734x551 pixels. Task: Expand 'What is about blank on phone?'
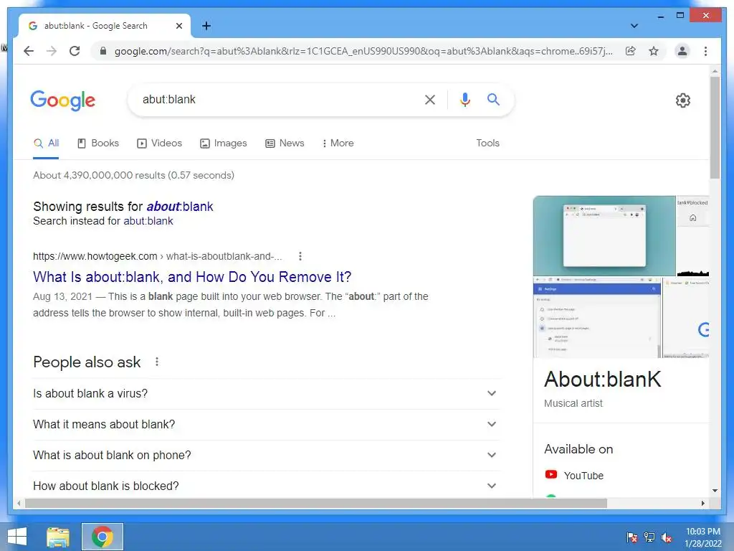[x=266, y=456]
